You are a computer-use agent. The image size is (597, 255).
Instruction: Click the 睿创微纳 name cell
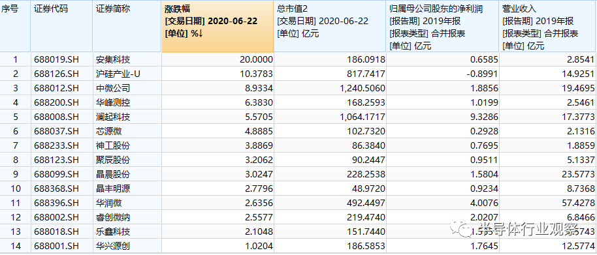(x=127, y=218)
